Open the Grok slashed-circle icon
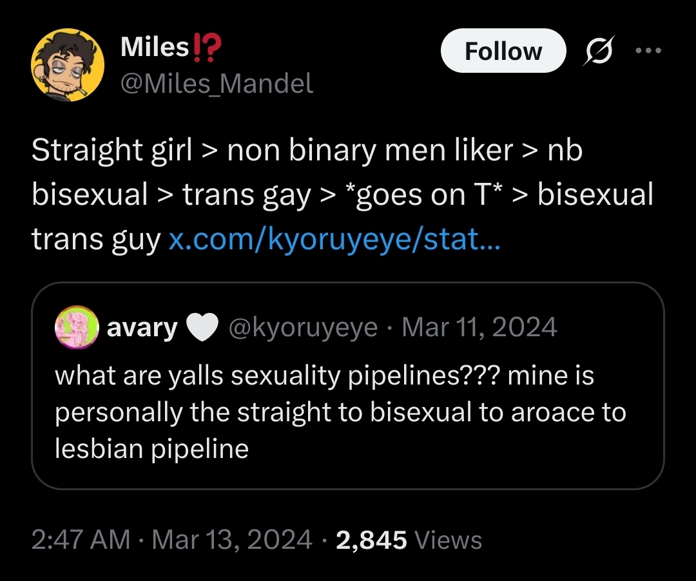Screen dimensions: 696x581 point(599,50)
